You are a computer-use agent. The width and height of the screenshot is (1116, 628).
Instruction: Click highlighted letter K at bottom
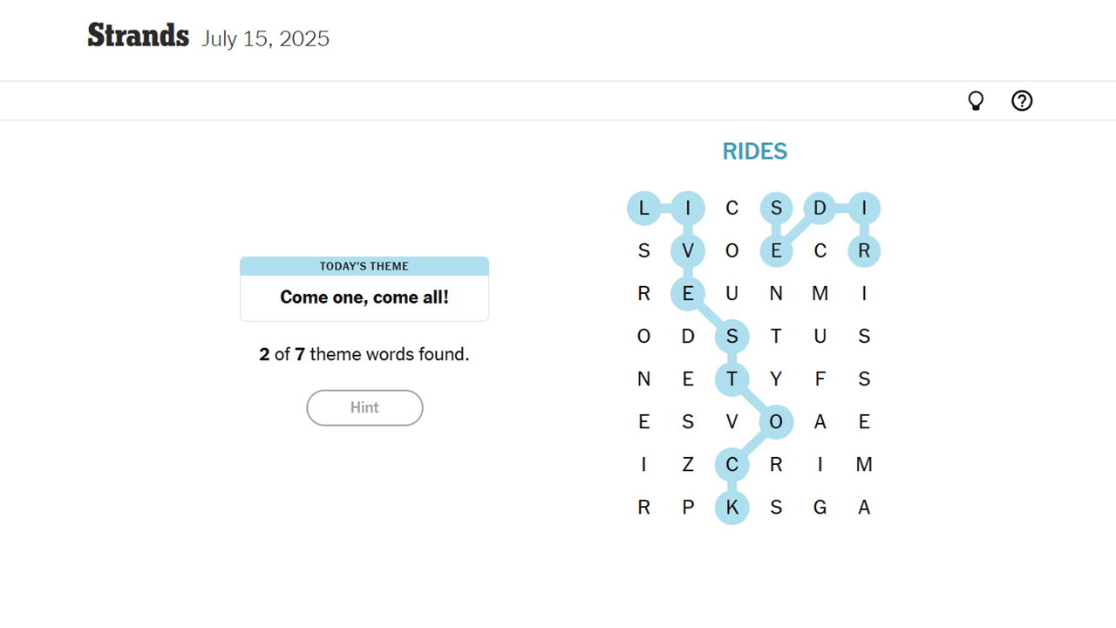pyautogui.click(x=732, y=508)
